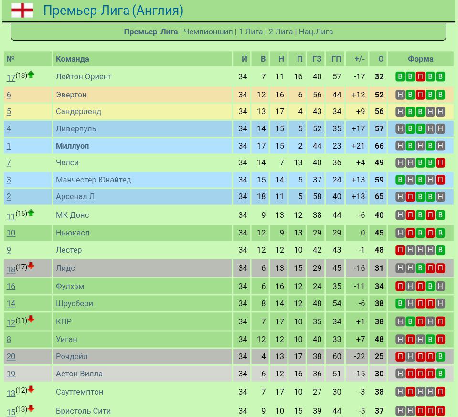
Task: Sort table by the О points header
Action: click(381, 59)
